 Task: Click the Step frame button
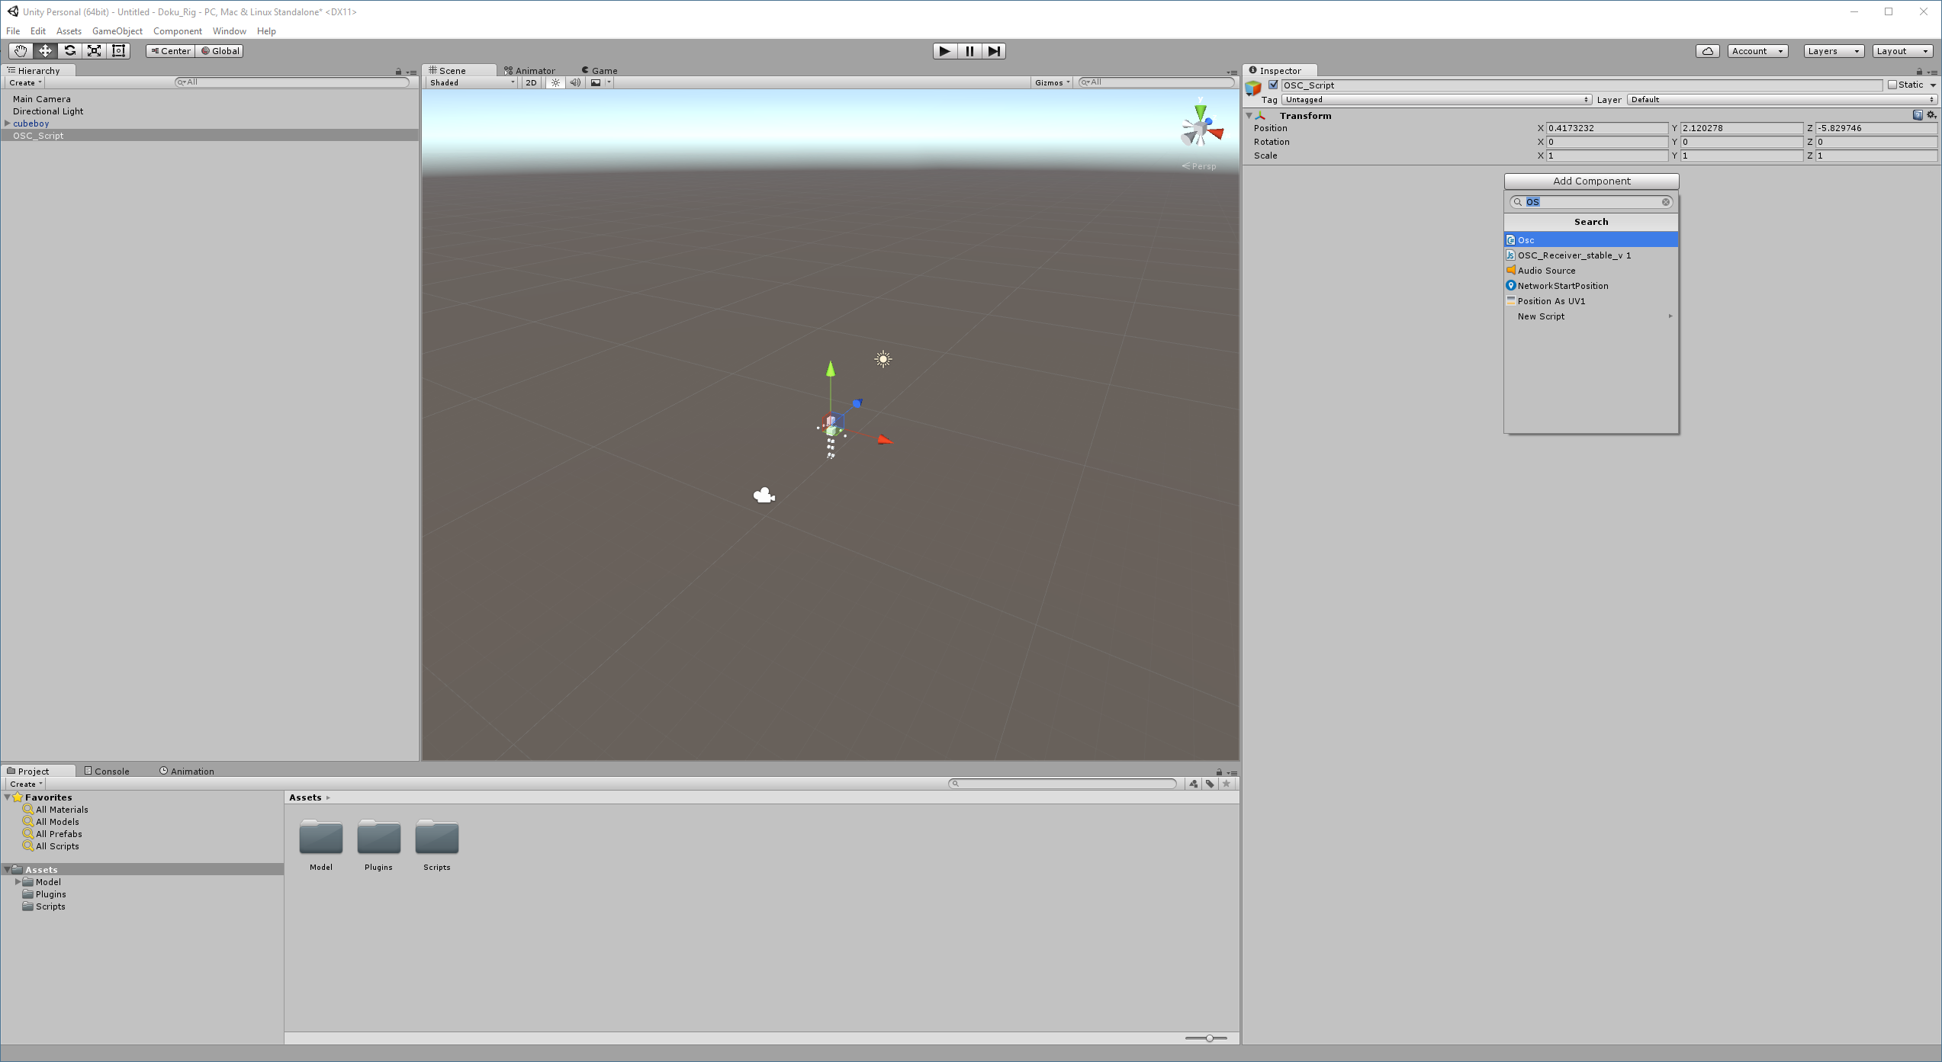click(x=994, y=51)
